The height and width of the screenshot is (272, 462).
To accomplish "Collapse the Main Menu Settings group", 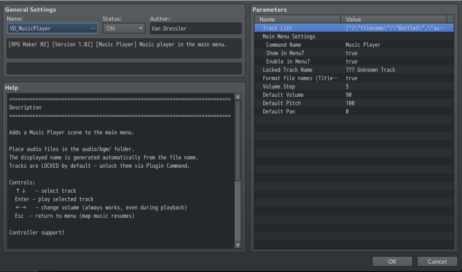I will pos(258,36).
